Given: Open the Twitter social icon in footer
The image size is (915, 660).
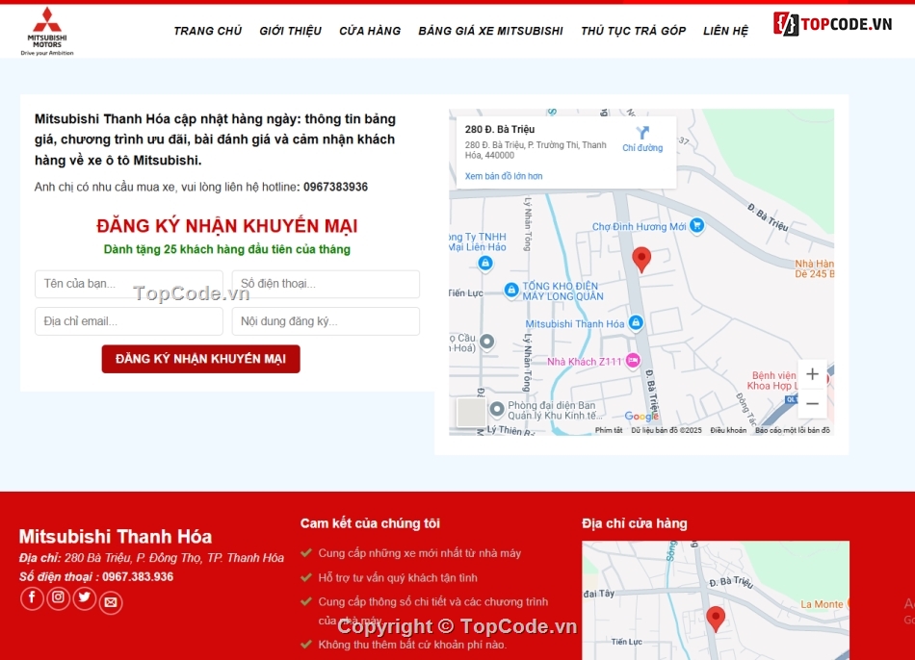Looking at the screenshot, I should point(85,597).
